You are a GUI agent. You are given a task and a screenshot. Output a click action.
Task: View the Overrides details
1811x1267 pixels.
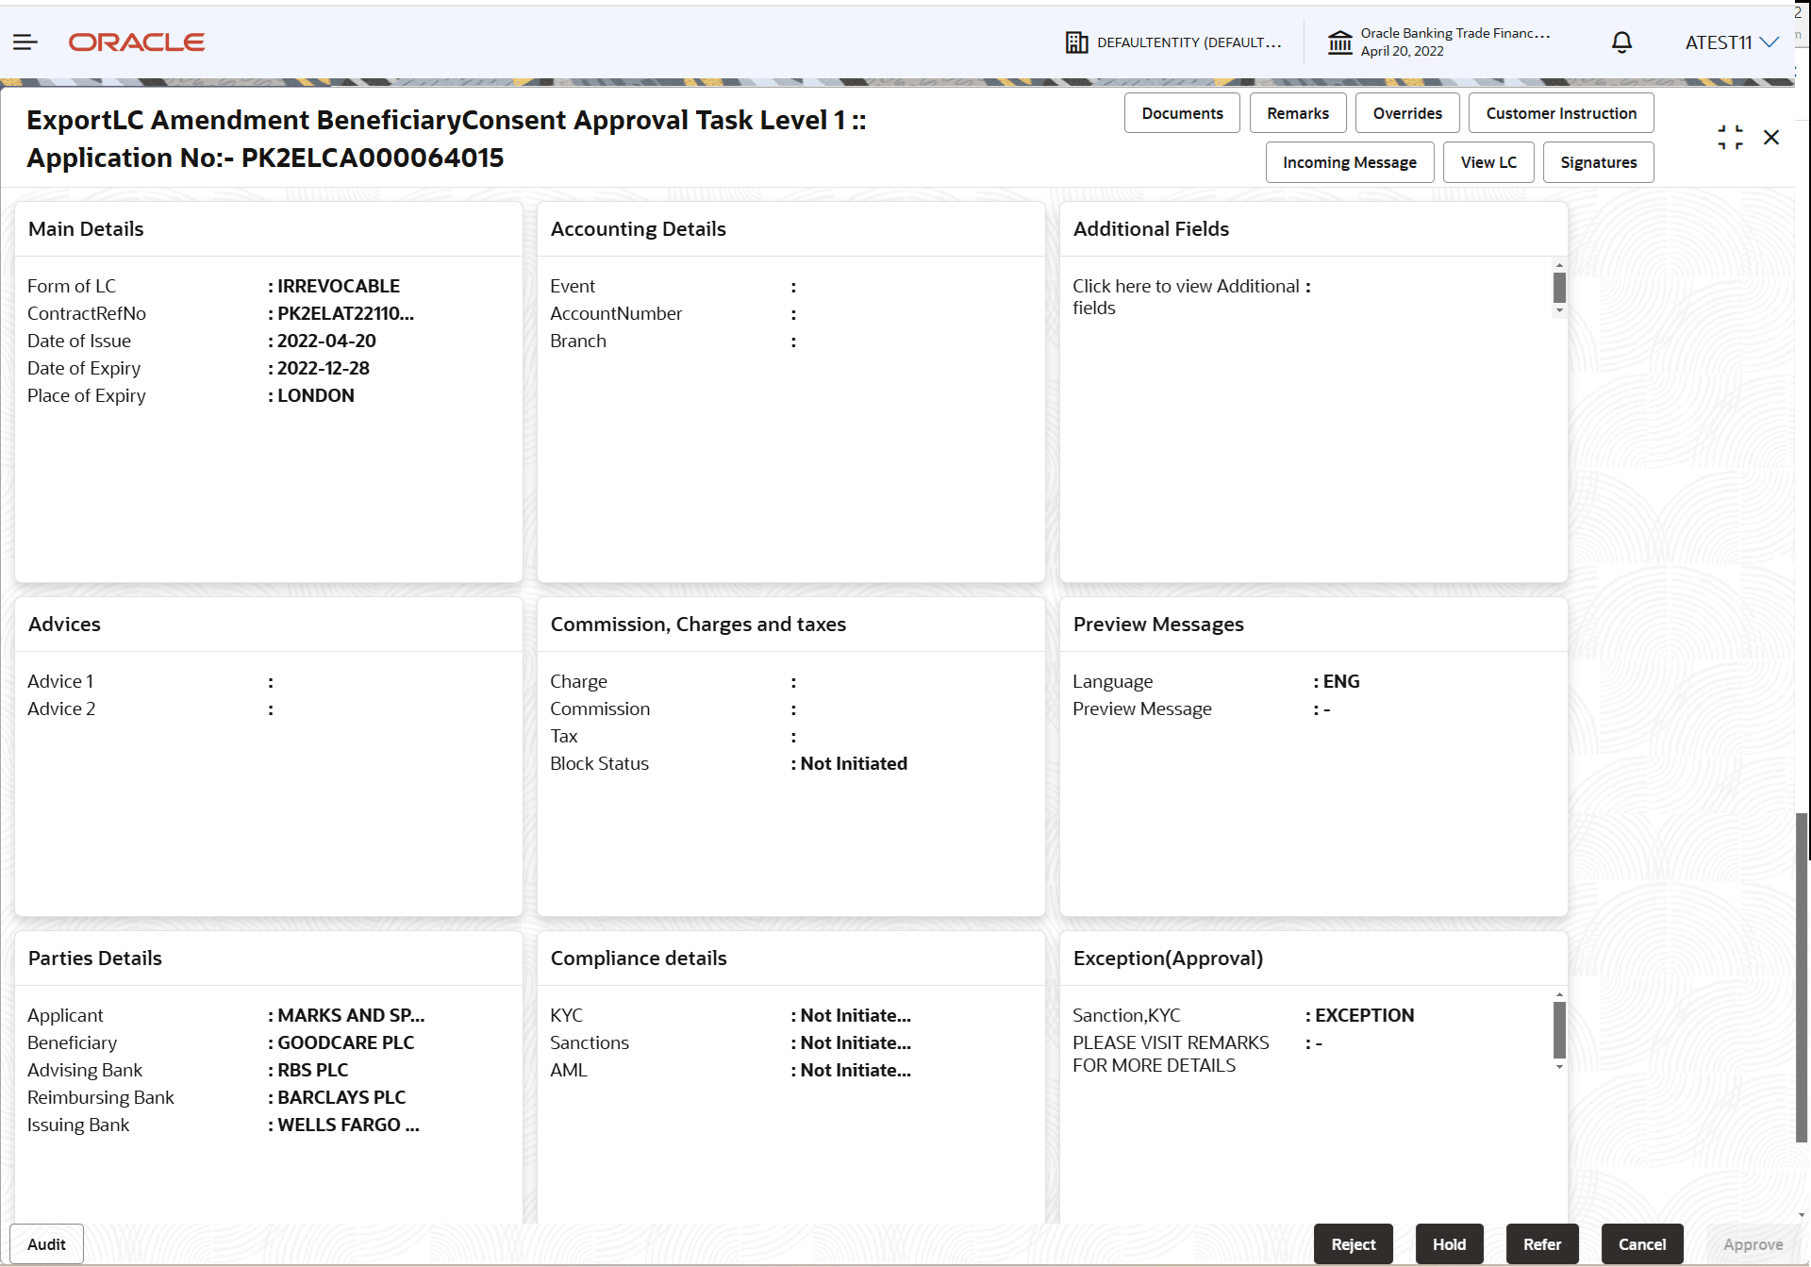1406,112
